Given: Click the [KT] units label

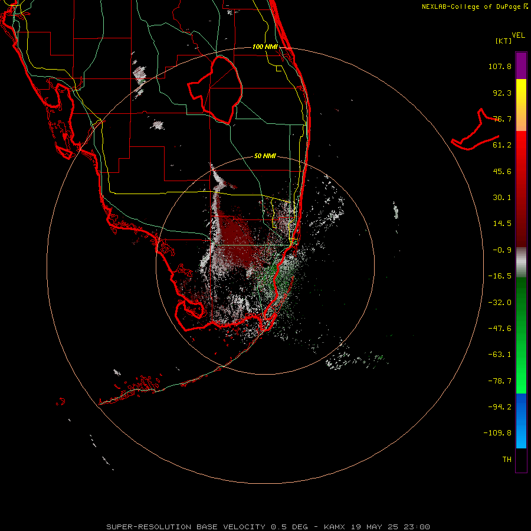Looking at the screenshot, I should click(504, 41).
